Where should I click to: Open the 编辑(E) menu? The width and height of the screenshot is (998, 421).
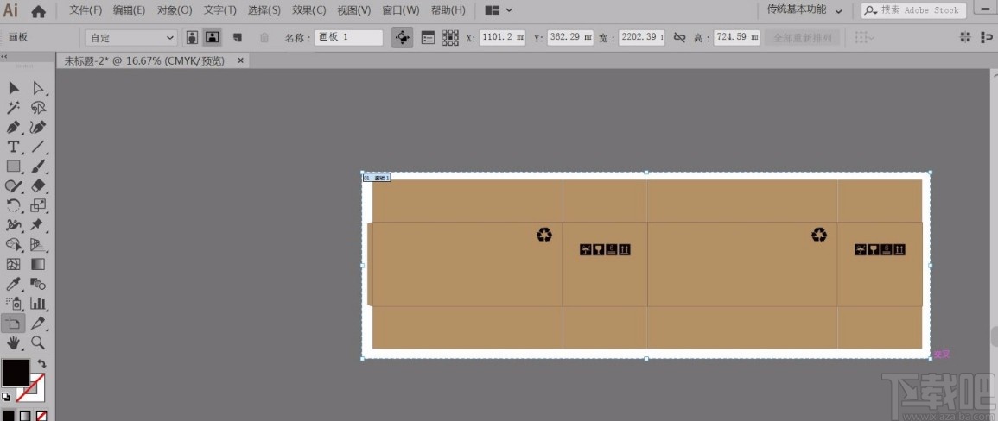pyautogui.click(x=130, y=10)
